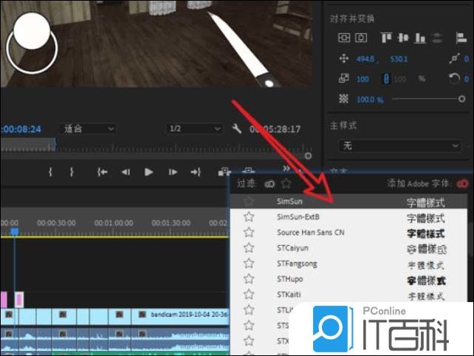Go to the Out point
The image size is (474, 356).
point(196,172)
